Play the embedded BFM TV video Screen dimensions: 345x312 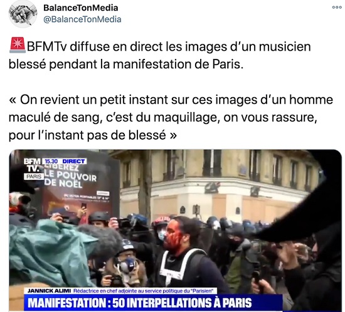176,231
